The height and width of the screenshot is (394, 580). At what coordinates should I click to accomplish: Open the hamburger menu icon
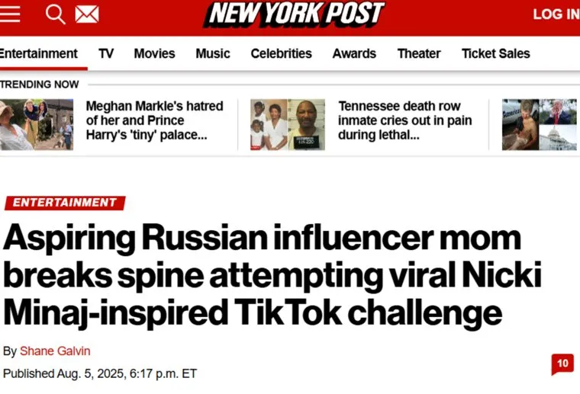pos(10,14)
